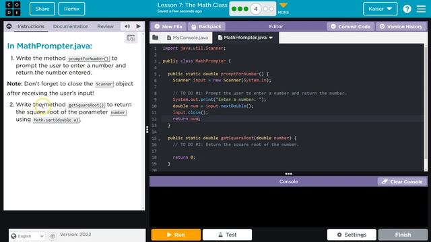
Task: Open the MathPrompter.java tab dropdown arrow
Action: [271, 38]
